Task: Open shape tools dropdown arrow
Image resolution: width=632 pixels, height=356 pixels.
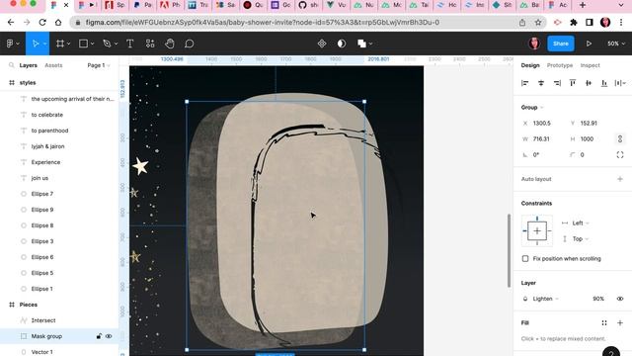Action: pyautogui.click(x=92, y=44)
